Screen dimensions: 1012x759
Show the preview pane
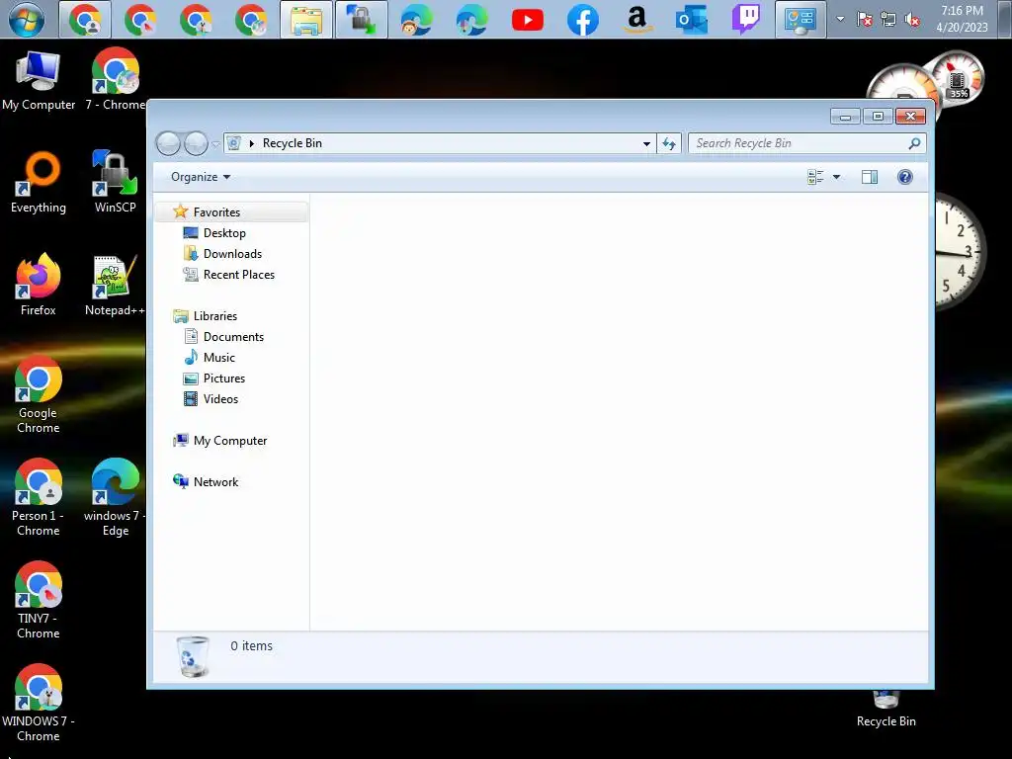(870, 177)
